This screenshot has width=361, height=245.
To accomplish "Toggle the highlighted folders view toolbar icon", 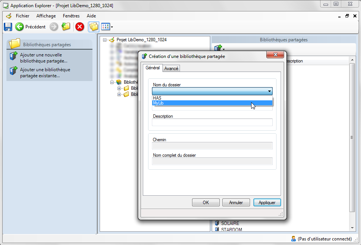I will 93,27.
